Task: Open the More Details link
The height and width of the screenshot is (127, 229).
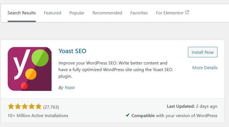Action: [205, 68]
